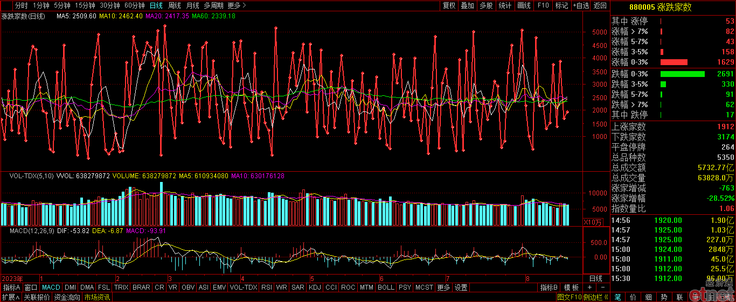Image resolution: width=736 pixels, height=302 pixels.
Task: Switch indicator to WR
Action: pyautogui.click(x=282, y=287)
